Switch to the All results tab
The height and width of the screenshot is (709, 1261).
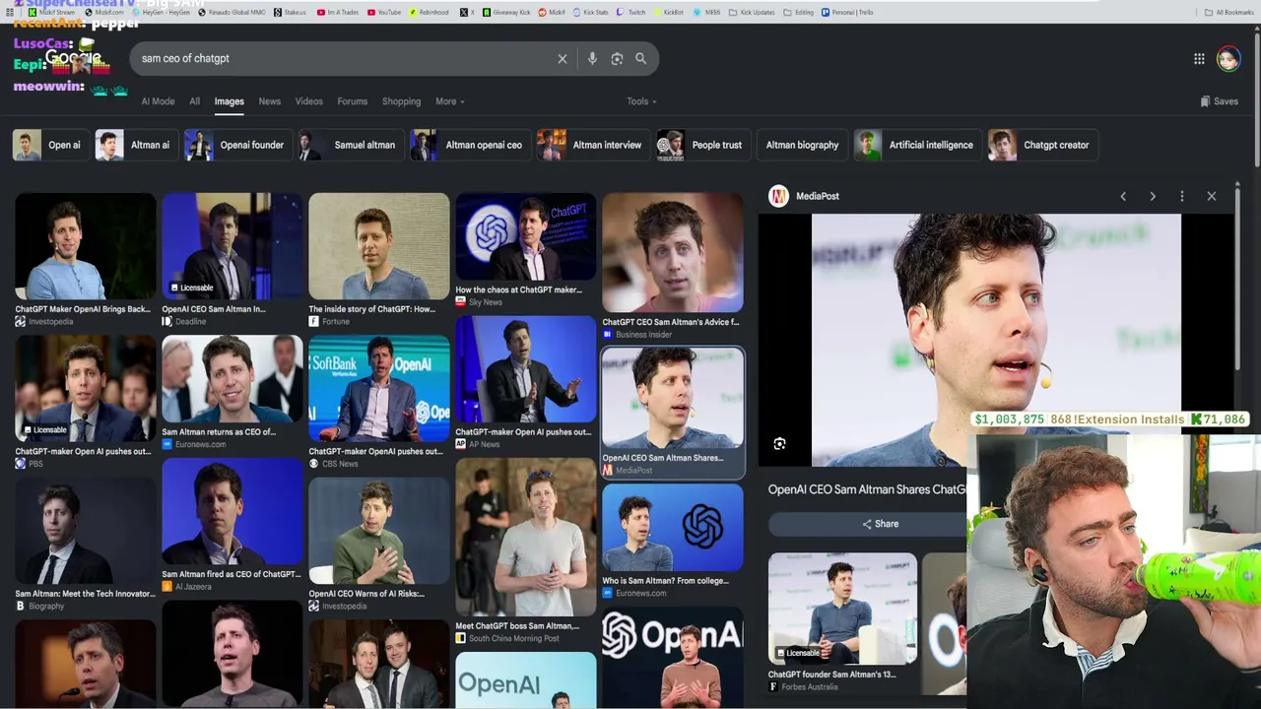pos(194,101)
